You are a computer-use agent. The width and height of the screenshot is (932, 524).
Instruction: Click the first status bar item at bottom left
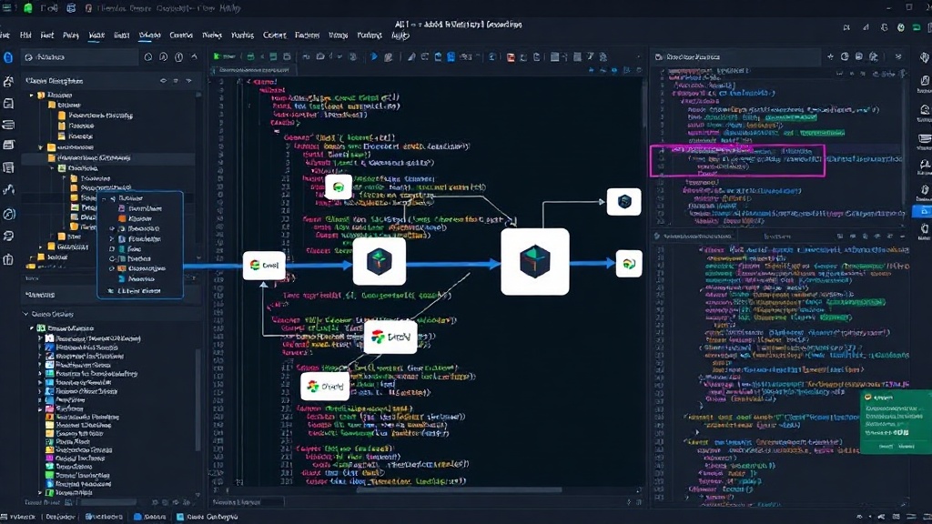click(18, 517)
